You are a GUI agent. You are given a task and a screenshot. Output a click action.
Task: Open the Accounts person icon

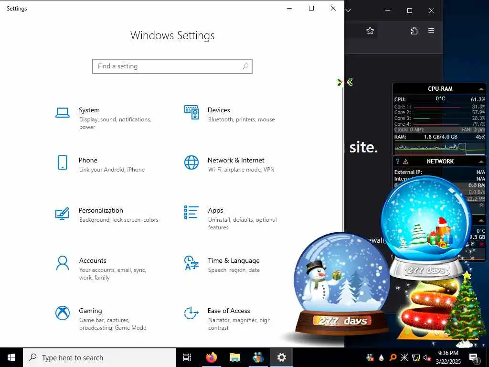click(63, 263)
